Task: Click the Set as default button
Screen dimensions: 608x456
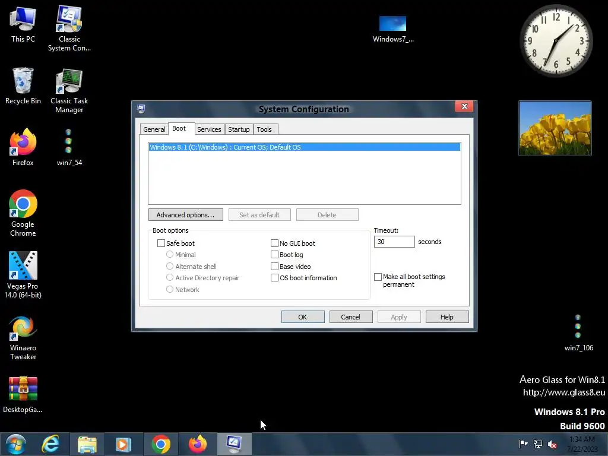Action: [x=259, y=215]
